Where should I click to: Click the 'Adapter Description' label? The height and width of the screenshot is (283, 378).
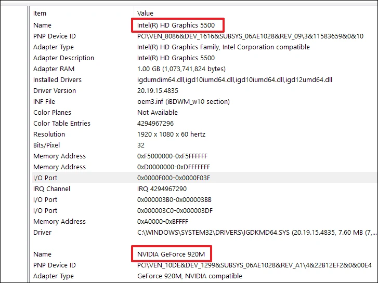63,58
